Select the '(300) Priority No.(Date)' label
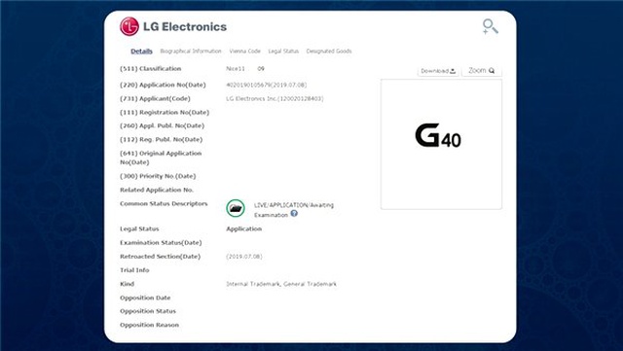This screenshot has height=351, width=623. (x=158, y=176)
